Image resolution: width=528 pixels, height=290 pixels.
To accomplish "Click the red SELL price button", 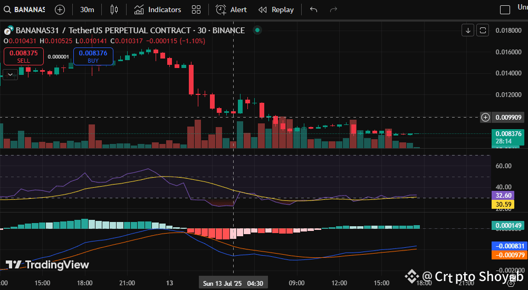I will pos(24,56).
